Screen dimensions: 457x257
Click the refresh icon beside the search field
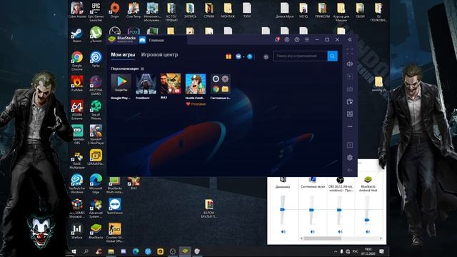266,57
